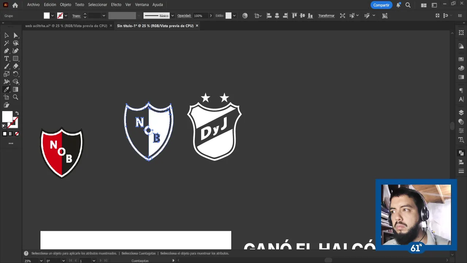Select the Curvature tool
The width and height of the screenshot is (467, 263).
point(16,51)
